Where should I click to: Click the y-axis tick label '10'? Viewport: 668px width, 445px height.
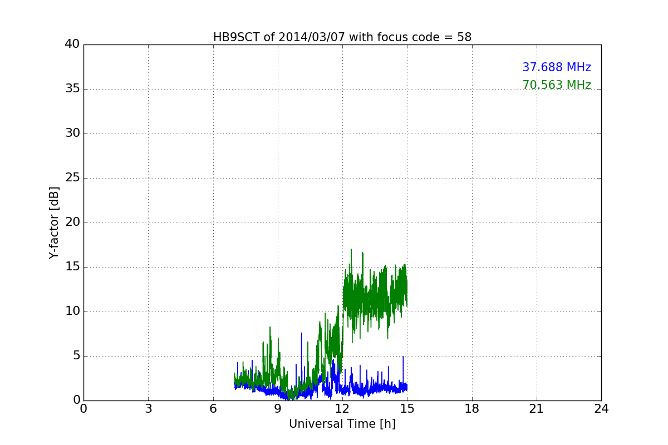(72, 311)
